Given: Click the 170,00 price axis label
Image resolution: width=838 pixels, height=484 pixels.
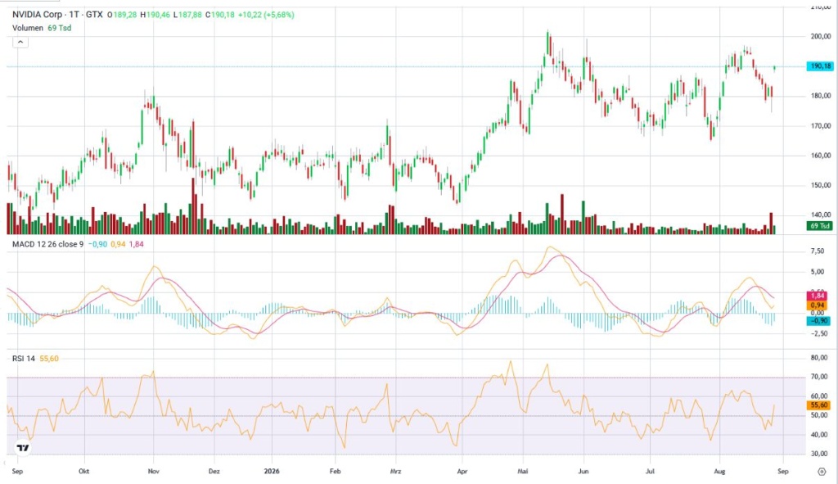Looking at the screenshot, I should click(x=821, y=125).
